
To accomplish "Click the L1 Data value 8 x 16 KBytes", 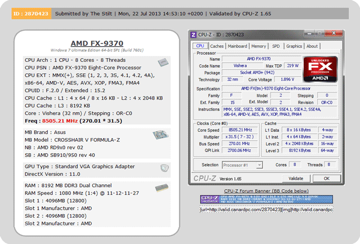I will tap(299, 130).
